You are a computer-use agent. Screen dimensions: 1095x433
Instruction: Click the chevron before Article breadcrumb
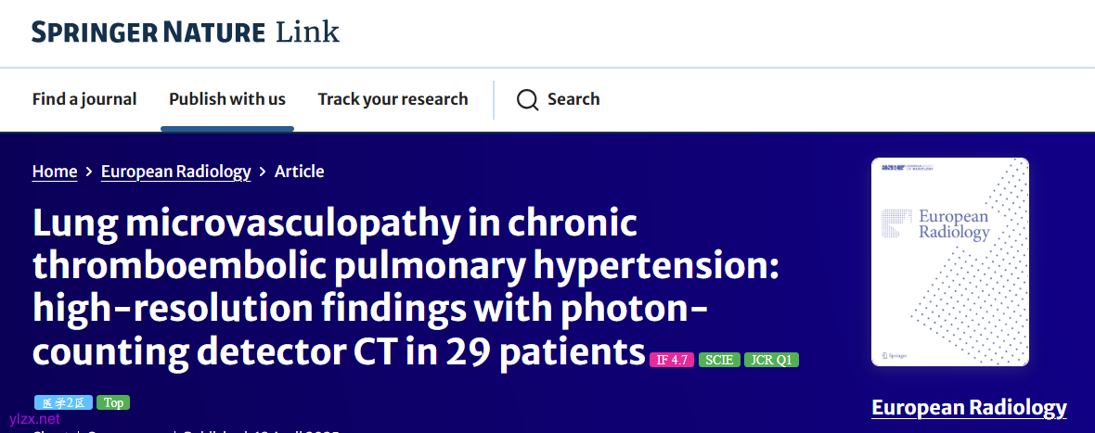(x=263, y=172)
